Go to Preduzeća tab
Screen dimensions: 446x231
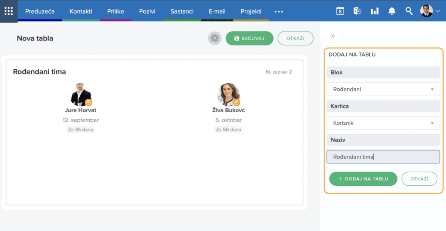click(40, 11)
